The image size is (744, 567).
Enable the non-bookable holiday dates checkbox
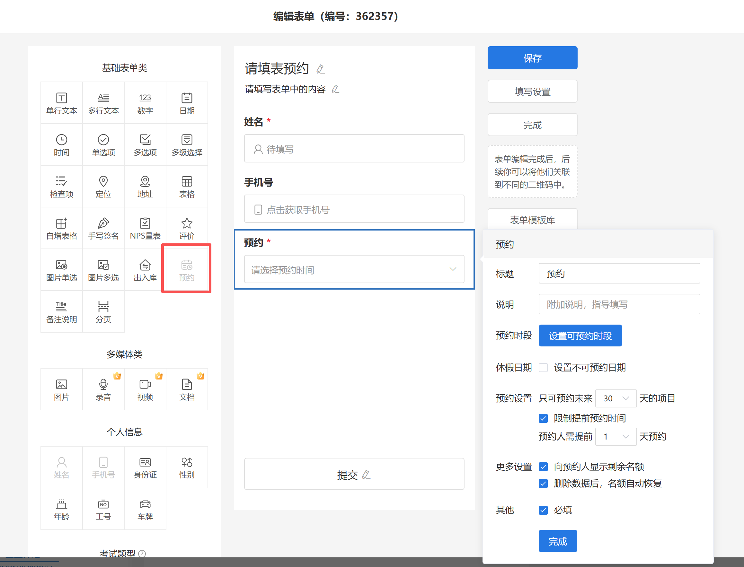pyautogui.click(x=543, y=368)
